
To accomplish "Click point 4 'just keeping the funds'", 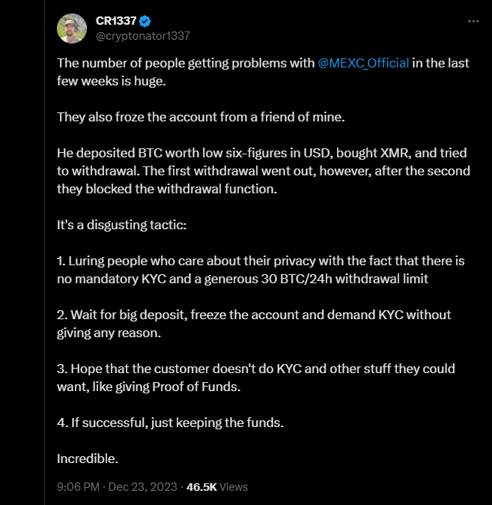I will click(170, 423).
